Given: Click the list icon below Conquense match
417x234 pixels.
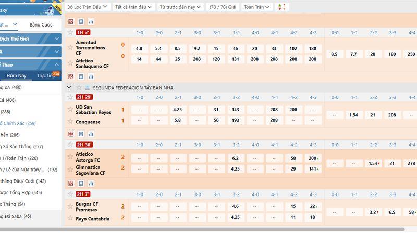Looking at the screenshot, I should pyautogui.click(x=81, y=134).
